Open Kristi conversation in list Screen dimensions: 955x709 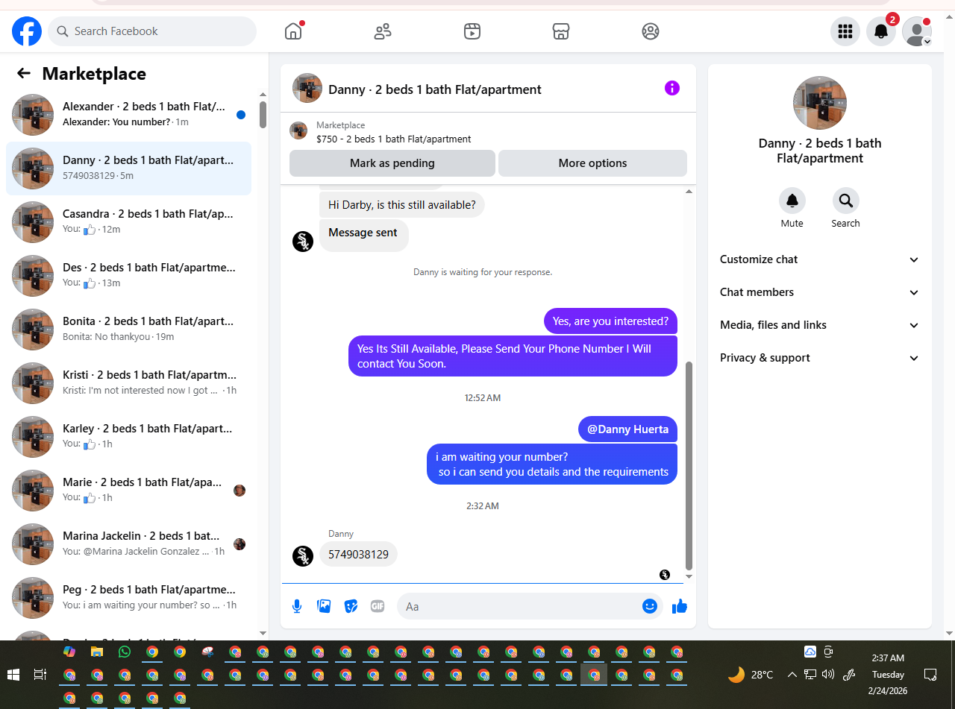(x=128, y=383)
